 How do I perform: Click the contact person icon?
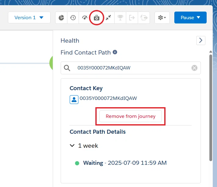(74, 100)
